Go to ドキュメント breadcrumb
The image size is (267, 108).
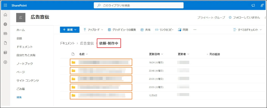67,43
